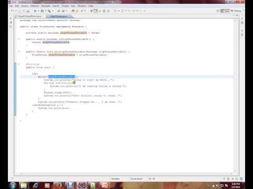This screenshot has width=253, height=189.
Task: Click the editor's horizontal scrollbar
Action: 126,174
